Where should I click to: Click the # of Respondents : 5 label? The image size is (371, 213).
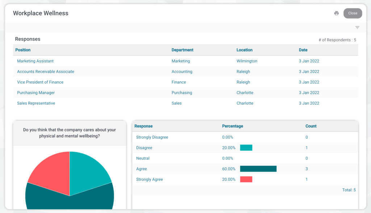coord(337,40)
